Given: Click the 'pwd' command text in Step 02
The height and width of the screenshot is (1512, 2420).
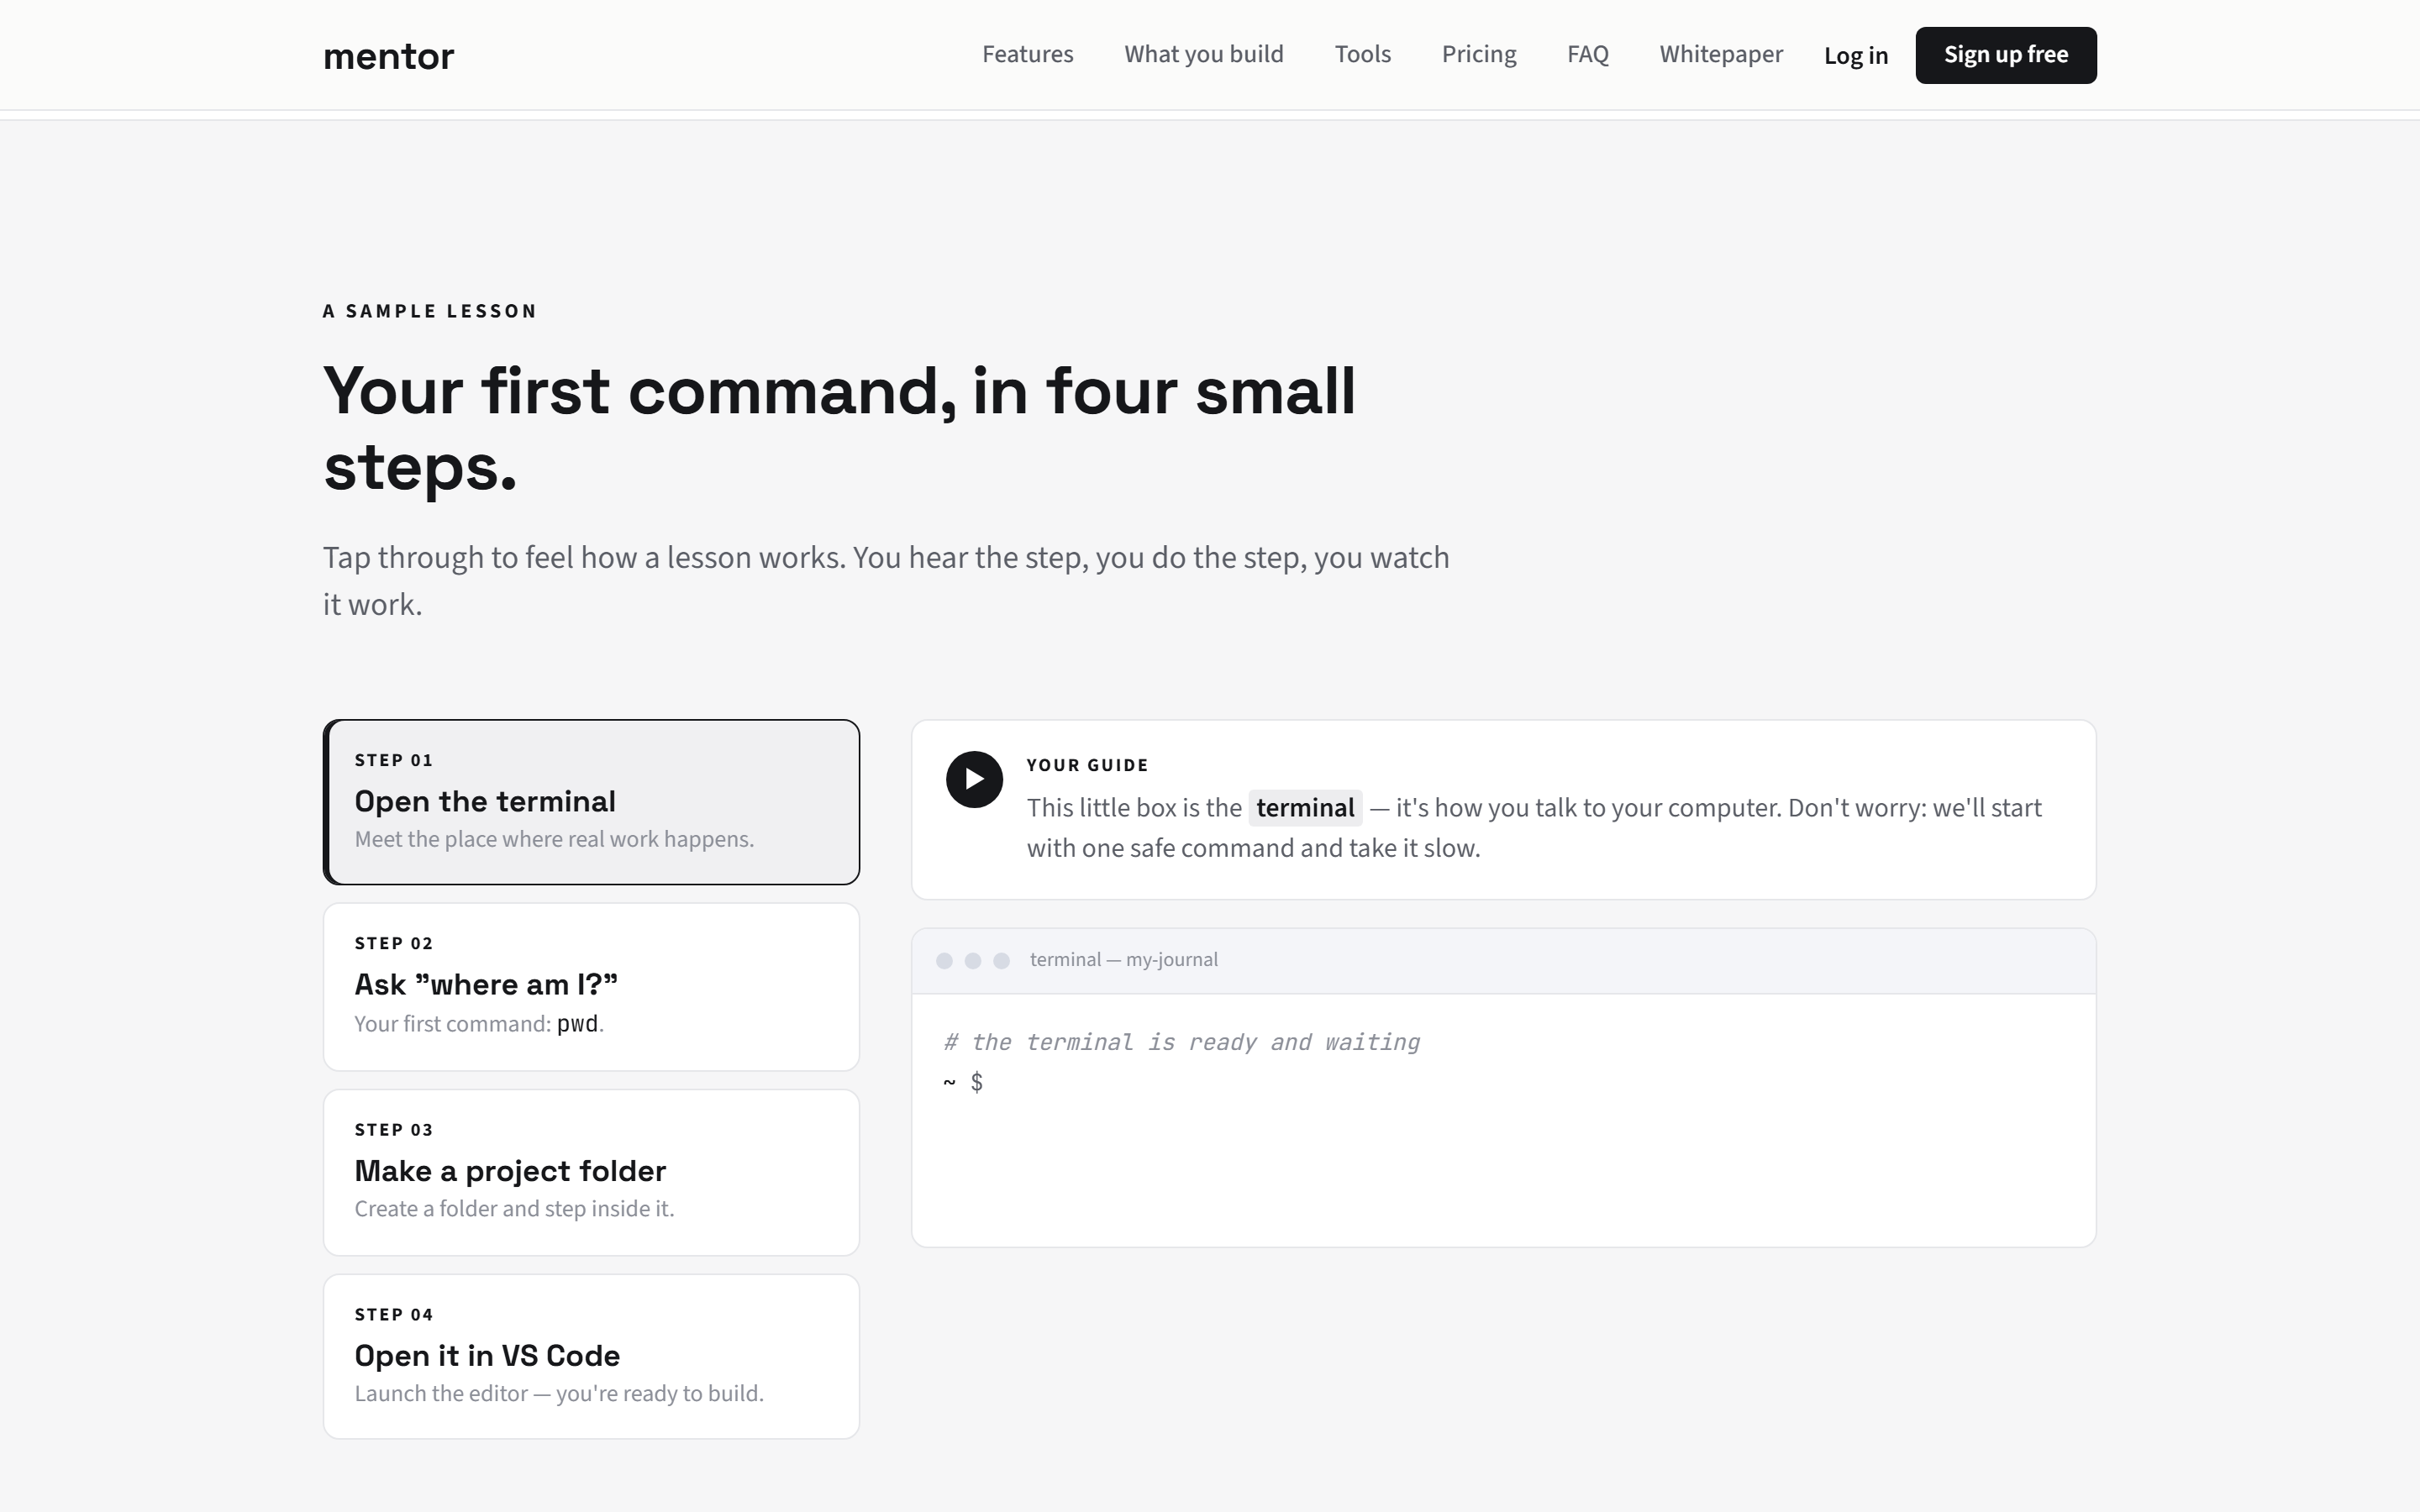Looking at the screenshot, I should click(x=577, y=1023).
